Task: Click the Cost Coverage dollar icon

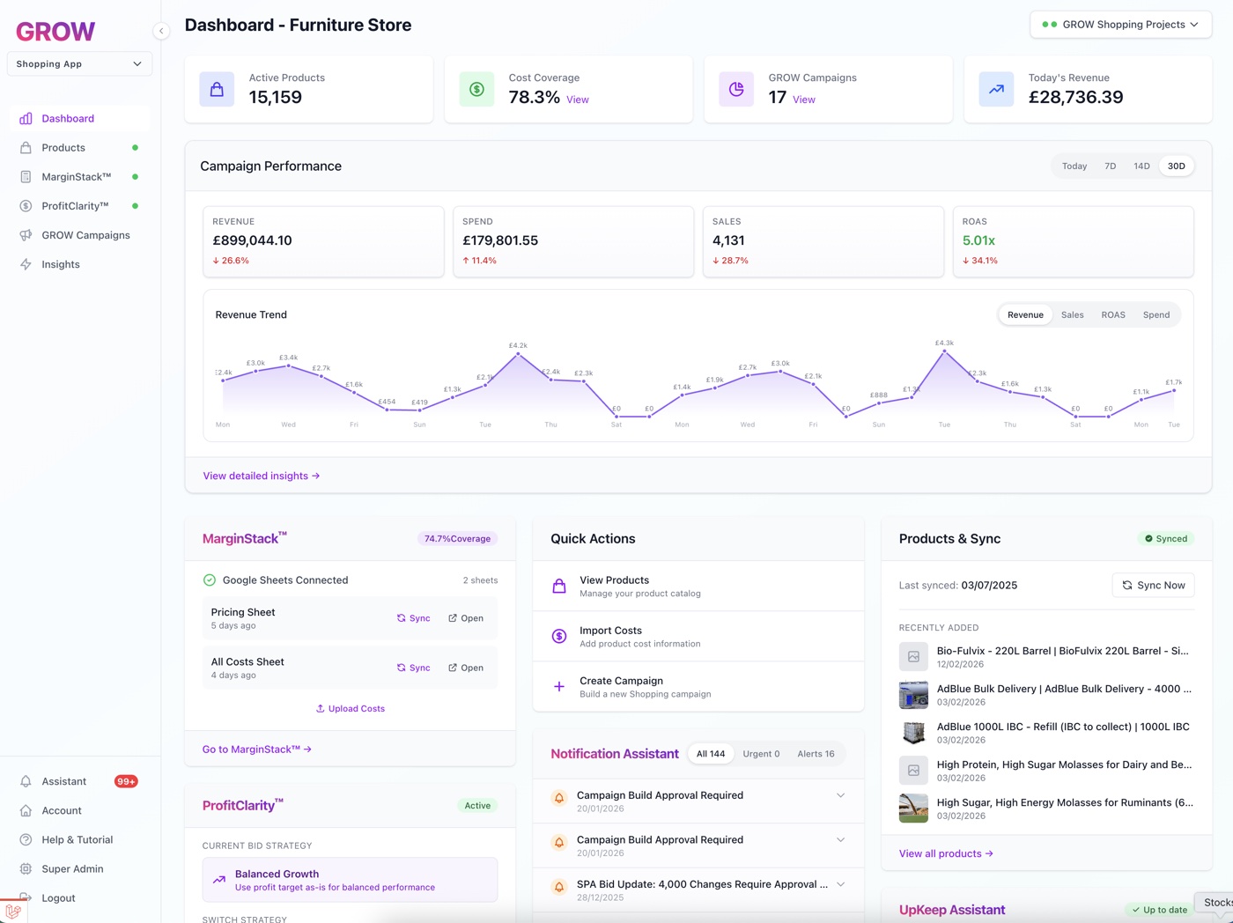Action: point(476,89)
